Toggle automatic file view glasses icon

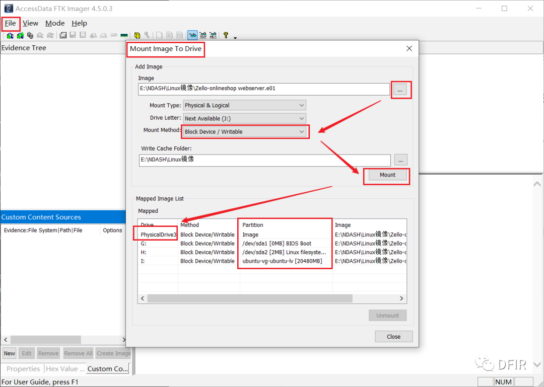coord(192,35)
